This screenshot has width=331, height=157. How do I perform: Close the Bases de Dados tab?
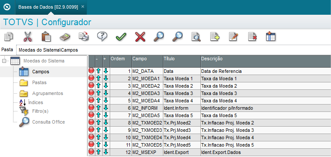pyautogui.click(x=83, y=7)
